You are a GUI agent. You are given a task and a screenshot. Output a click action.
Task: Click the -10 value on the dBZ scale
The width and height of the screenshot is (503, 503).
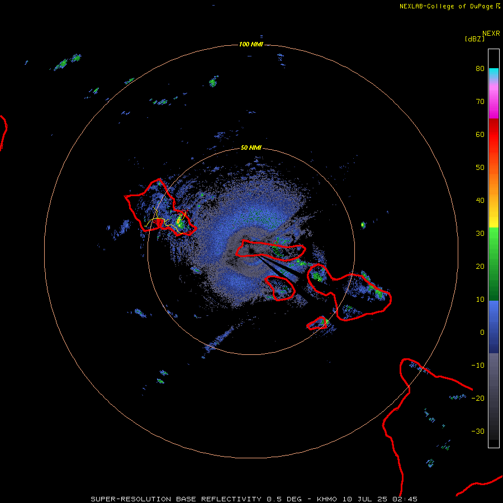478,366
